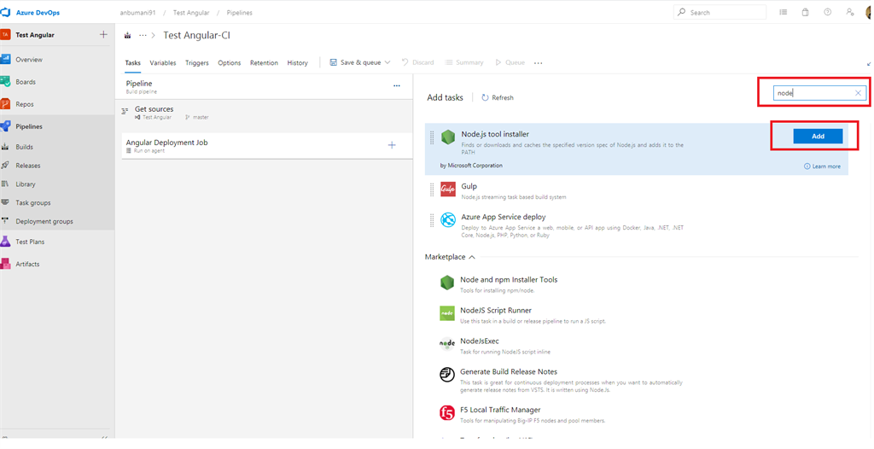
Task: Switch to the Options tab
Action: coord(229,63)
